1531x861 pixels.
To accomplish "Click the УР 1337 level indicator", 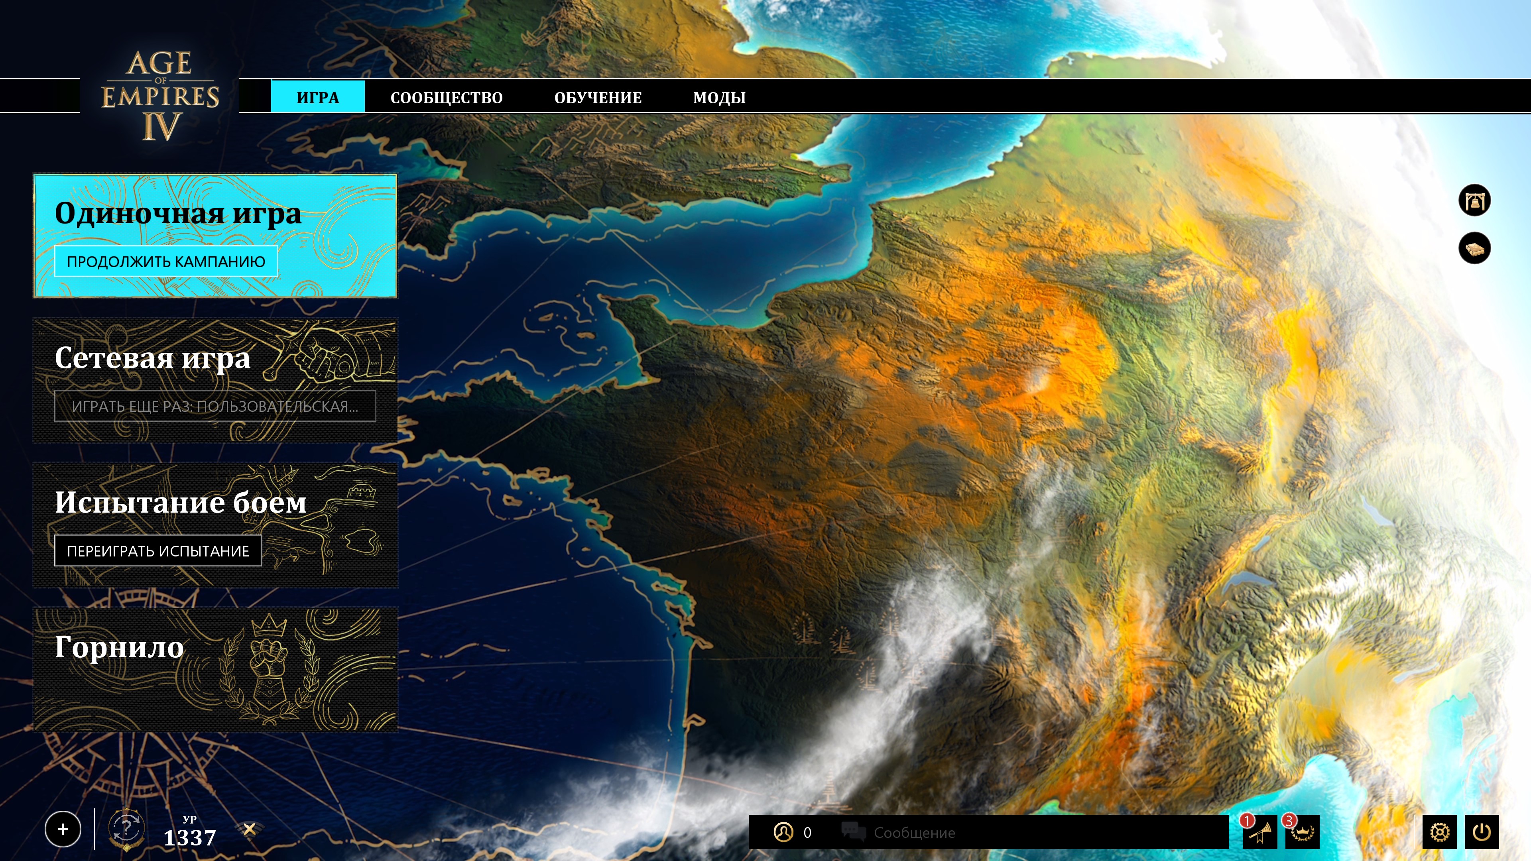I will [x=190, y=832].
